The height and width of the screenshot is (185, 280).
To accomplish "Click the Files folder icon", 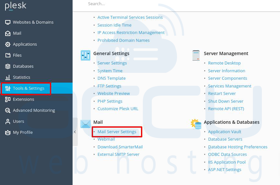I will tap(8, 55).
